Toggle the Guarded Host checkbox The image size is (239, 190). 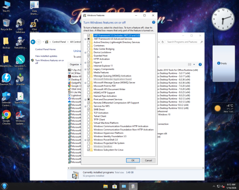point(88,56)
